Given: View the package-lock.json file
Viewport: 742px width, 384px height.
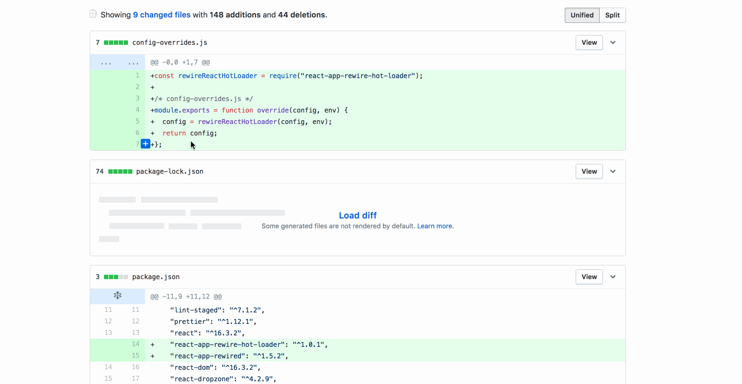Looking at the screenshot, I should 589,172.
